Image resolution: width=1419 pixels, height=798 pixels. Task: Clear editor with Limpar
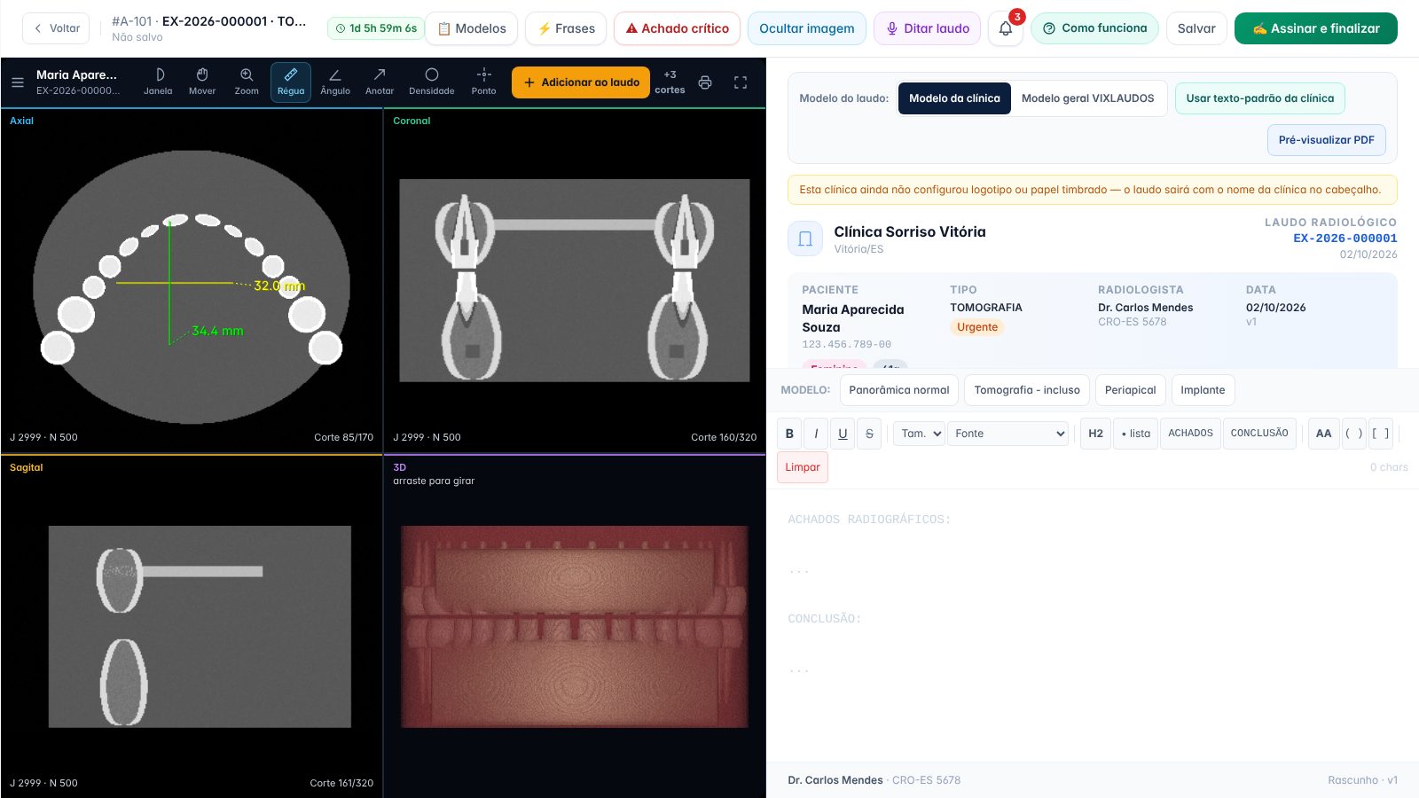pyautogui.click(x=803, y=467)
